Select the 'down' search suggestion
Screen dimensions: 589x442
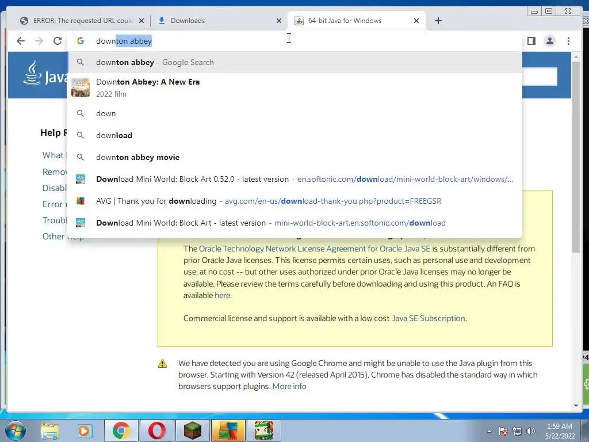click(x=295, y=113)
